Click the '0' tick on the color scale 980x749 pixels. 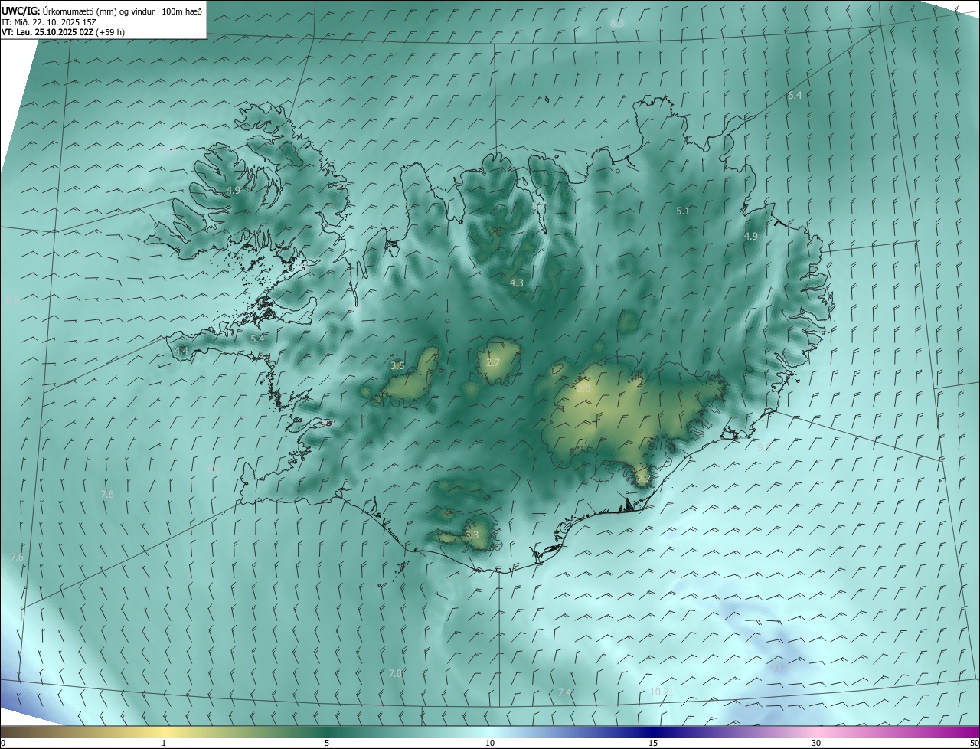click(3, 743)
